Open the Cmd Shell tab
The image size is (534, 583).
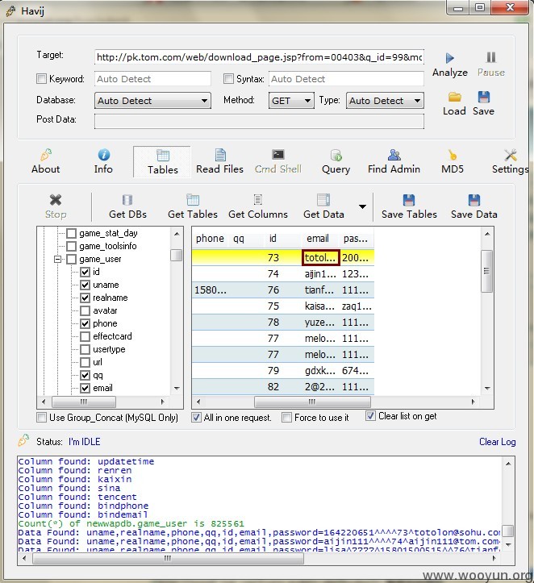(277, 162)
